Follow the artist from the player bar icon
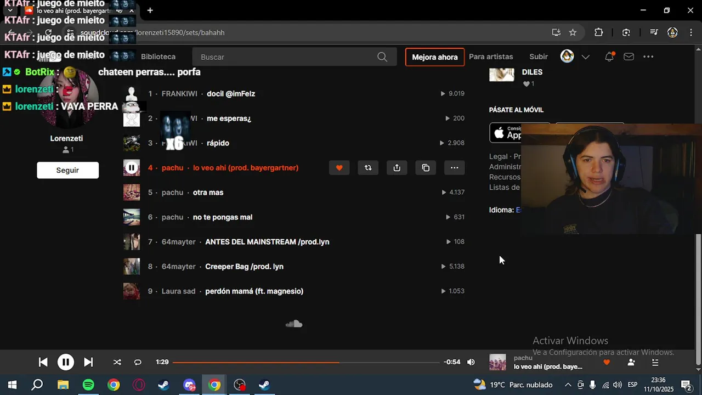 [631, 362]
